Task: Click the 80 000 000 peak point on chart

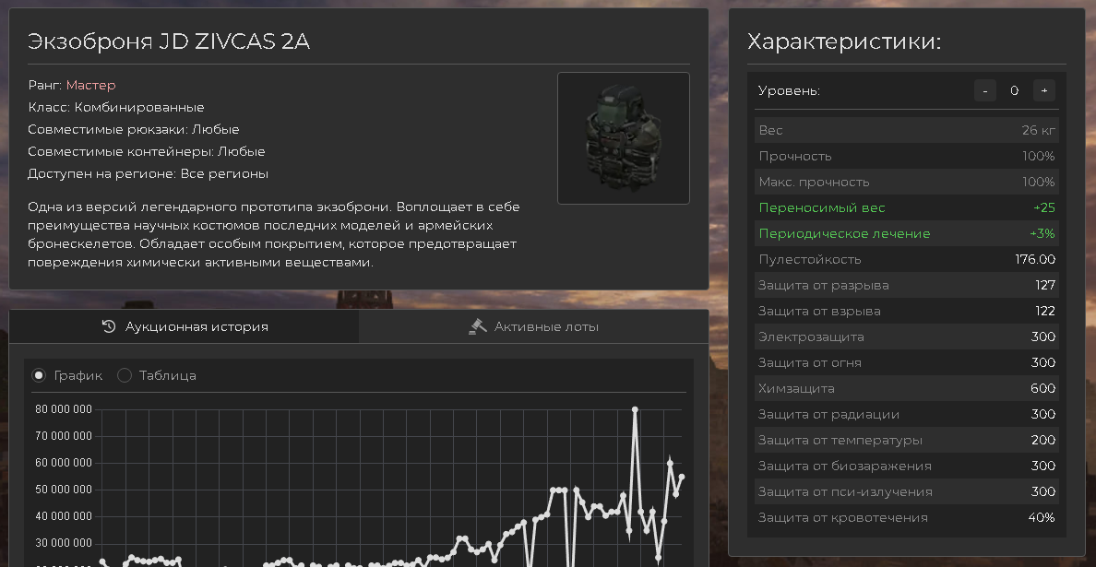Action: [x=635, y=409]
